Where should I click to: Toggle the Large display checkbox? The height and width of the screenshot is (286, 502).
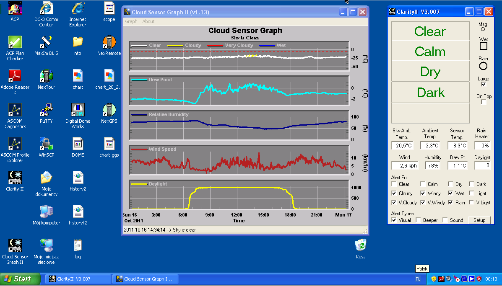(x=484, y=84)
